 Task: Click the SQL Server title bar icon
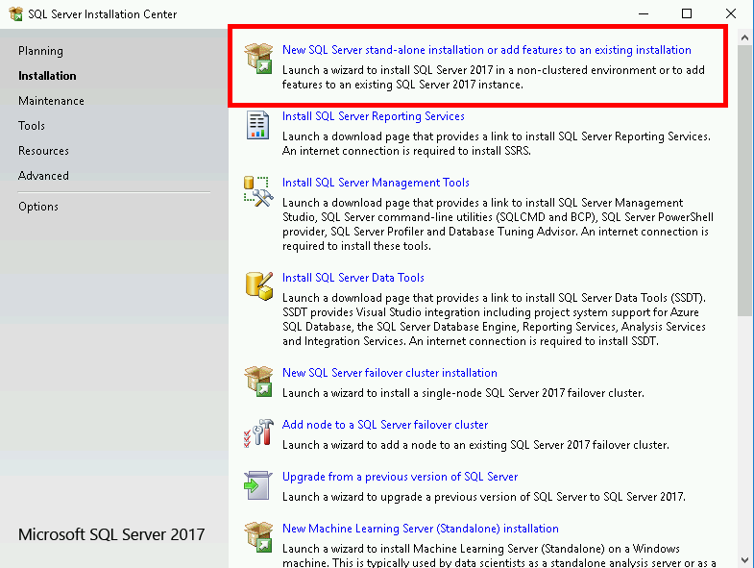click(x=15, y=13)
